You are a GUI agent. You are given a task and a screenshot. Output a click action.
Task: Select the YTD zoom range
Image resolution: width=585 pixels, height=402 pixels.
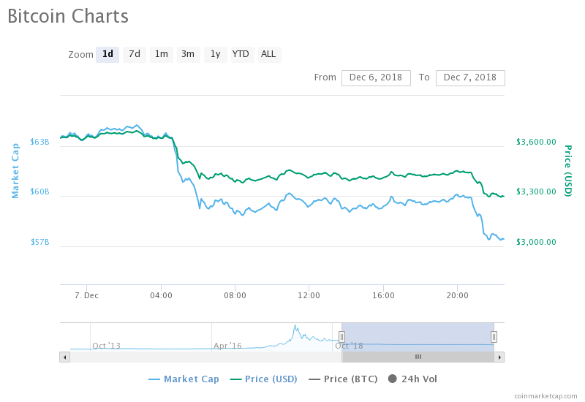click(x=241, y=54)
